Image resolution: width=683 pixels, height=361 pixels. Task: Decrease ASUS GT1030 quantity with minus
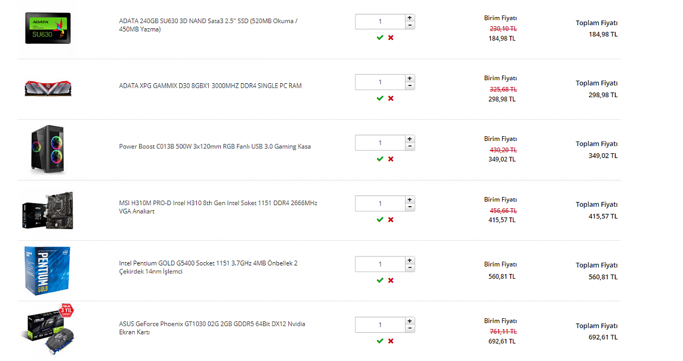click(410, 328)
